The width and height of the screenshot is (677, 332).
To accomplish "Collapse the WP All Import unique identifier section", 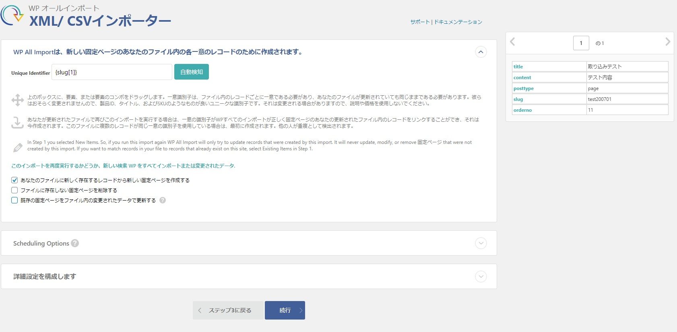I will point(481,52).
